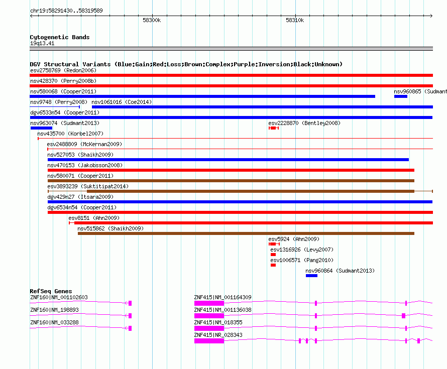Open variant esv2758769 (Redon2006) label
The image size is (447, 369).
63,70
